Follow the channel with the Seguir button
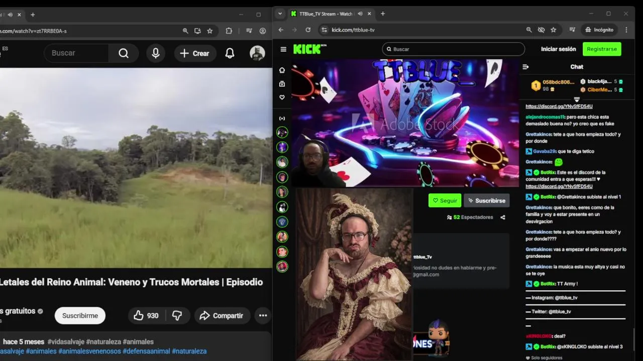643x361 pixels. pyautogui.click(x=445, y=201)
